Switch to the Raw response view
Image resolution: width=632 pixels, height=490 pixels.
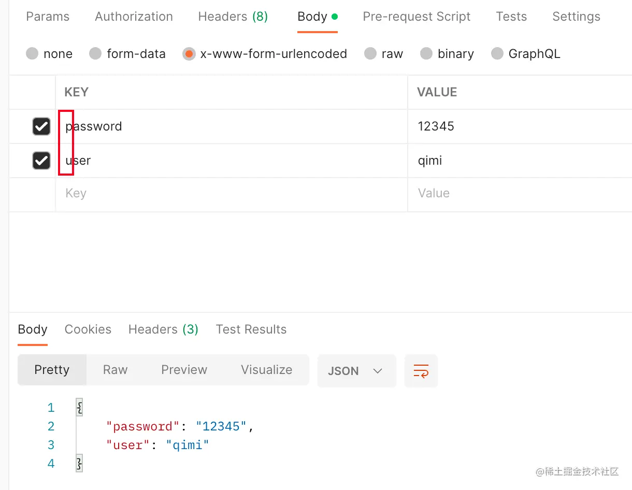(x=115, y=370)
